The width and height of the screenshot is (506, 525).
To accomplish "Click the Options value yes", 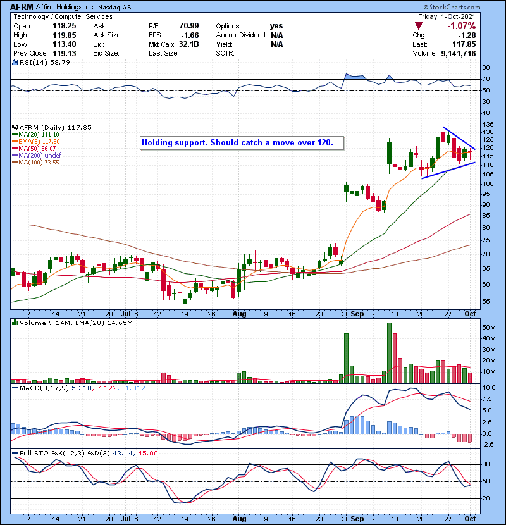I will [x=276, y=26].
